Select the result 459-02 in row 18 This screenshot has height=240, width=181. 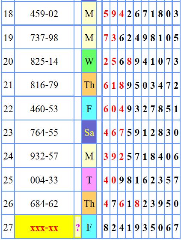[44, 14]
